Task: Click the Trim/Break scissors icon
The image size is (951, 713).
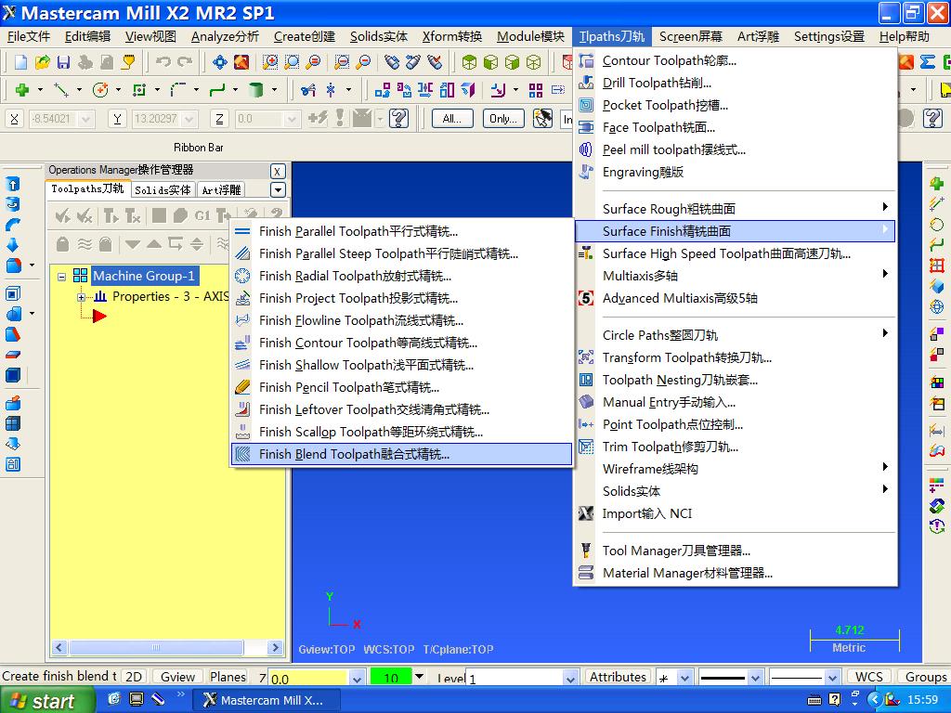Action: click(308, 90)
